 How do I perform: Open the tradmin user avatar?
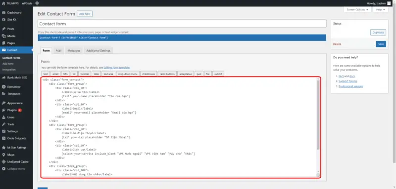click(x=389, y=3)
